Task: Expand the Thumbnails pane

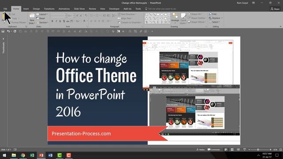Action: click(3, 39)
